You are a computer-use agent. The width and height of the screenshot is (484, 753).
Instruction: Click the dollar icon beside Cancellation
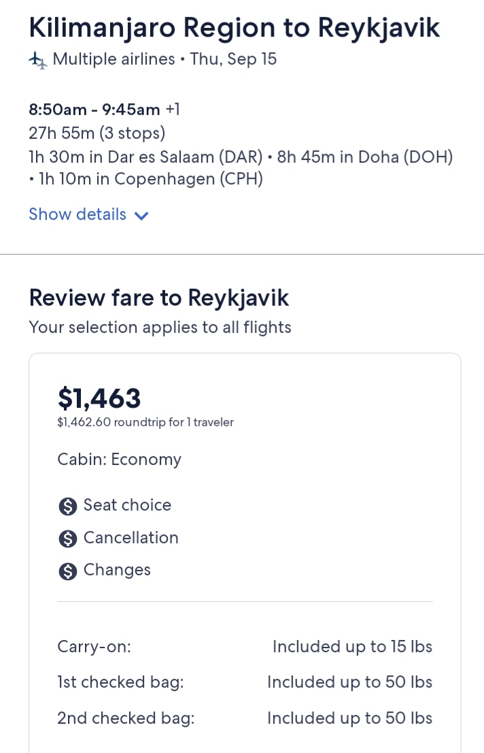tap(67, 539)
